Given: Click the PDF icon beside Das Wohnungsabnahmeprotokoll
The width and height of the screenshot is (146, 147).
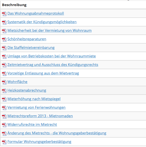Looking at the screenshot, I should pyautogui.click(x=4, y=14).
